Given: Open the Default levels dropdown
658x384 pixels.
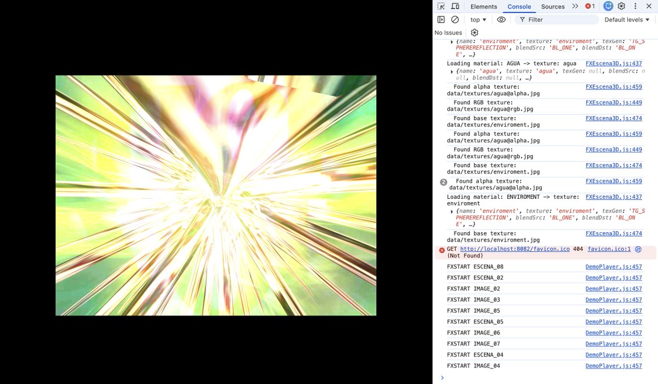Looking at the screenshot, I should click(627, 20).
